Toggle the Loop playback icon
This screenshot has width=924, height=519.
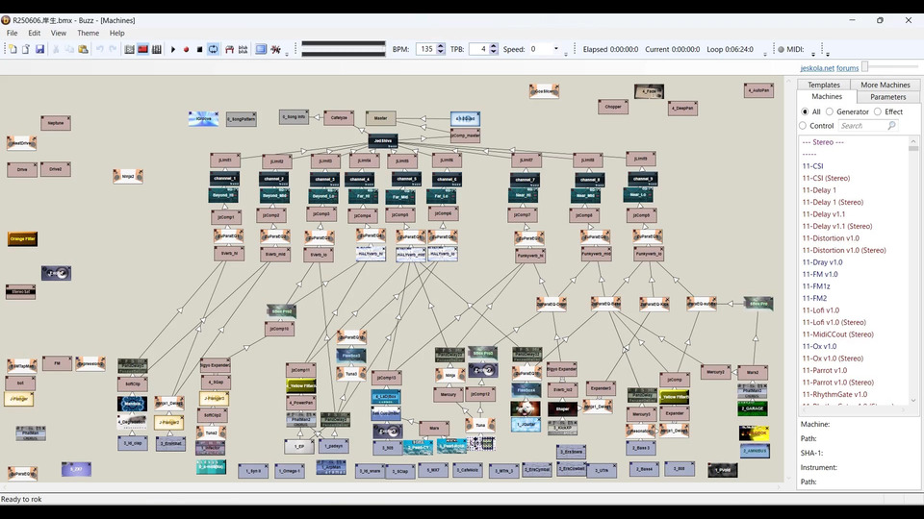coord(214,49)
